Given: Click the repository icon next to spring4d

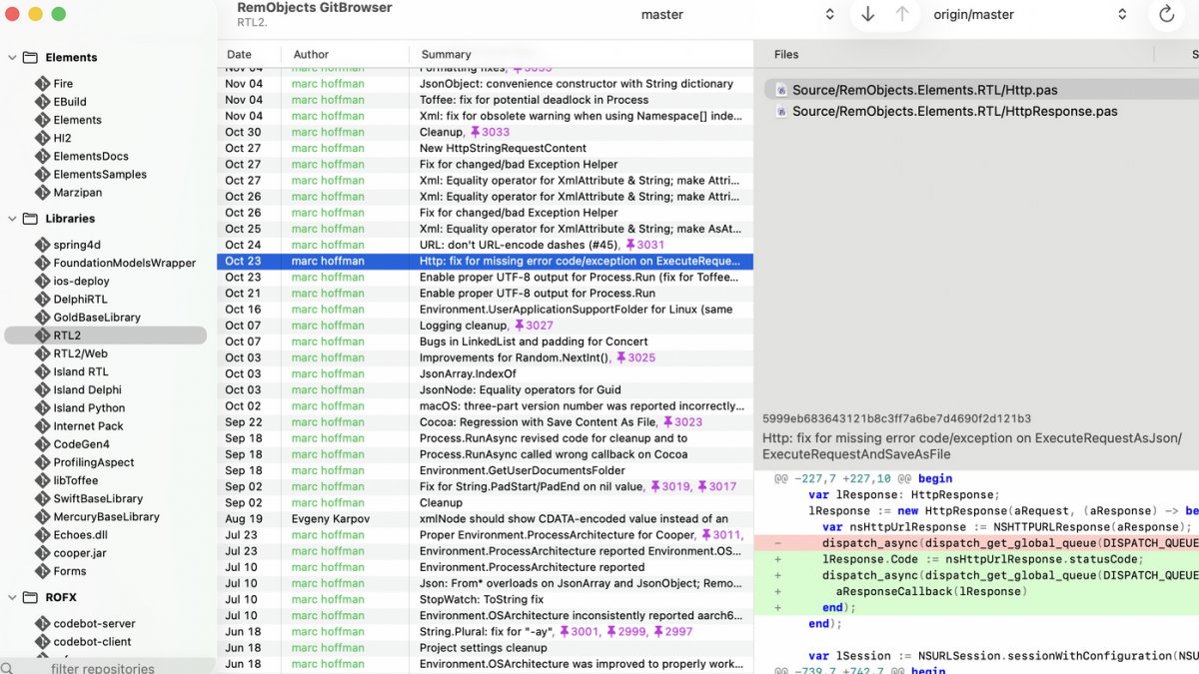Looking at the screenshot, I should 43,245.
